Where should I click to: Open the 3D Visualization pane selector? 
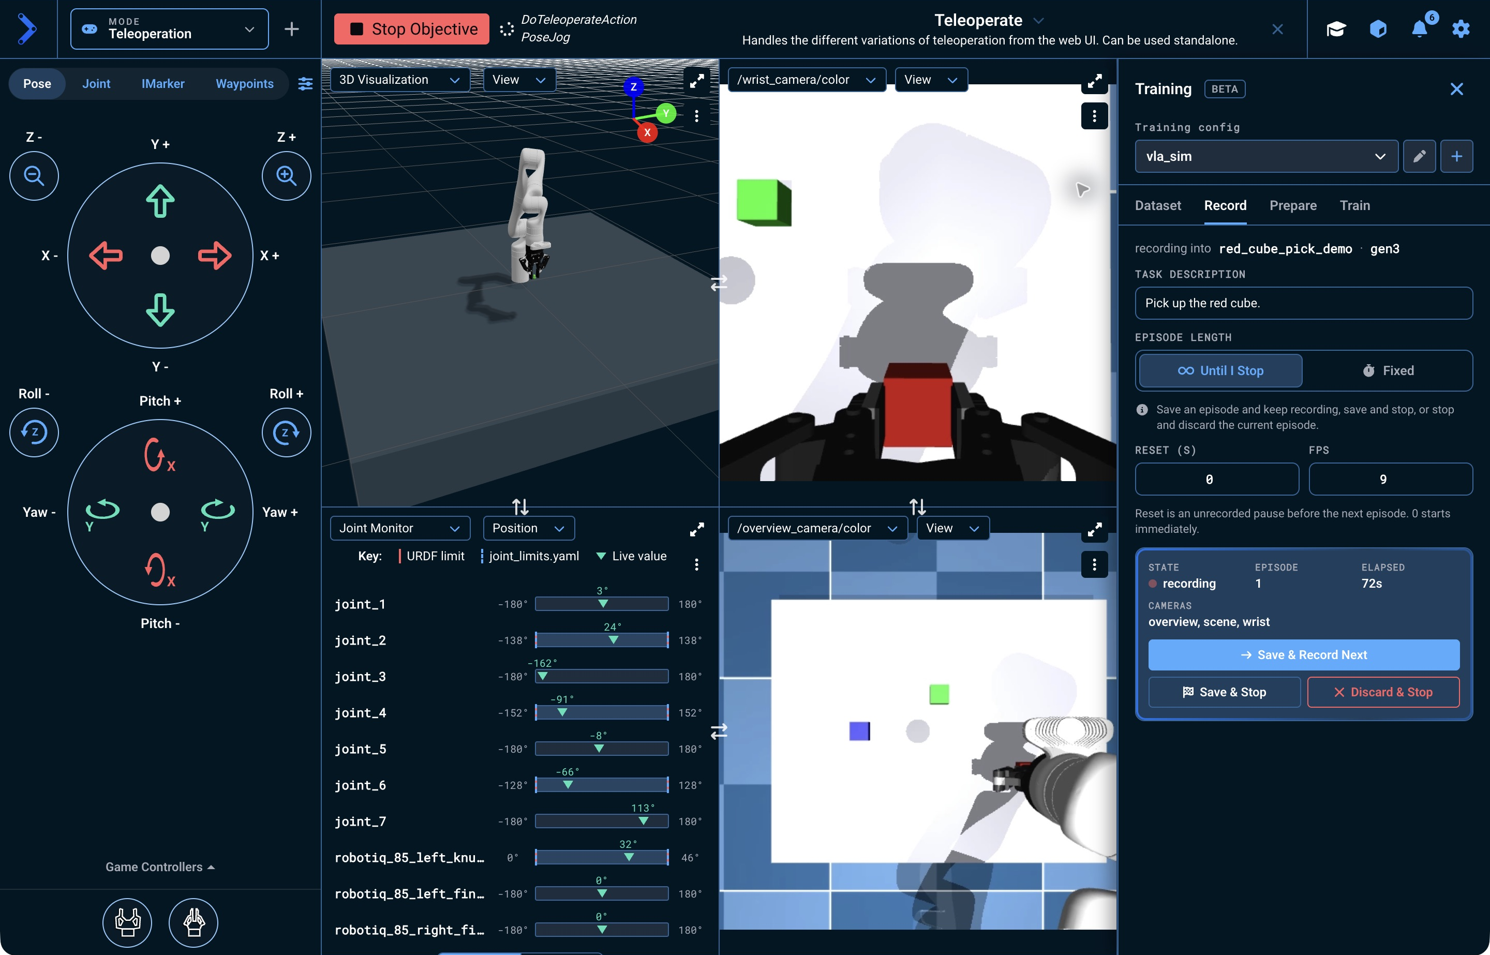[399, 79]
